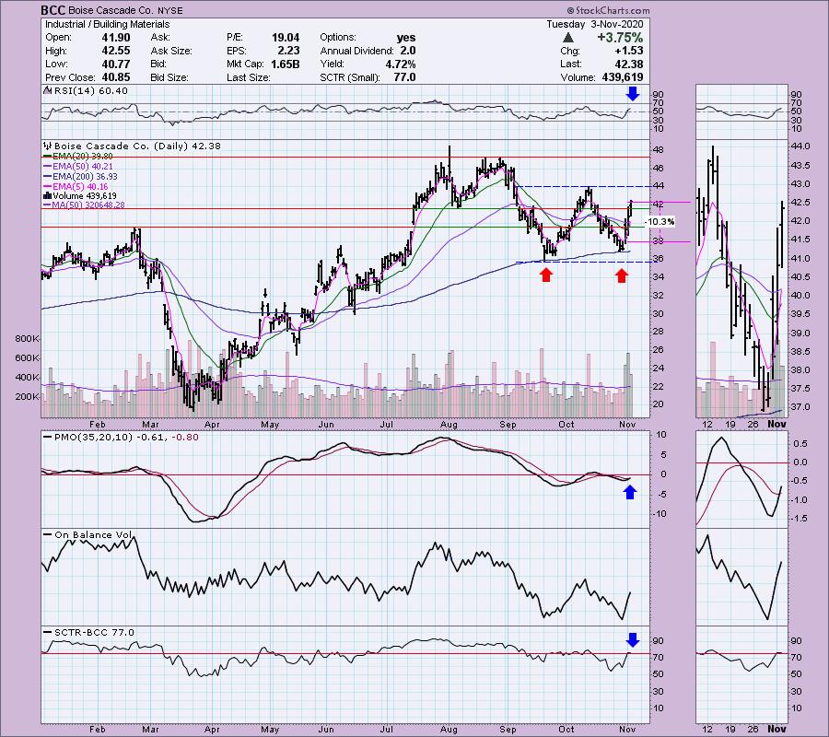Click the Annual Dividend value 2.0
Viewport: 829px width, 737px height.
click(408, 51)
